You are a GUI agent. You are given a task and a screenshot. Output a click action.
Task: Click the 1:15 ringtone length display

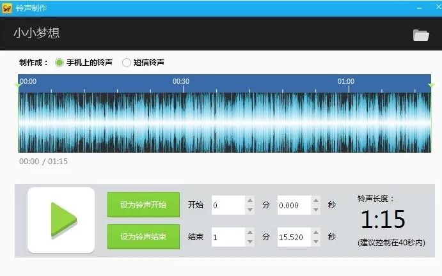[x=383, y=219]
